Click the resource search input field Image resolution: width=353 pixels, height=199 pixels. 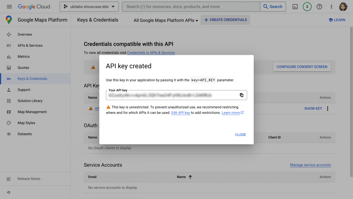click(191, 7)
